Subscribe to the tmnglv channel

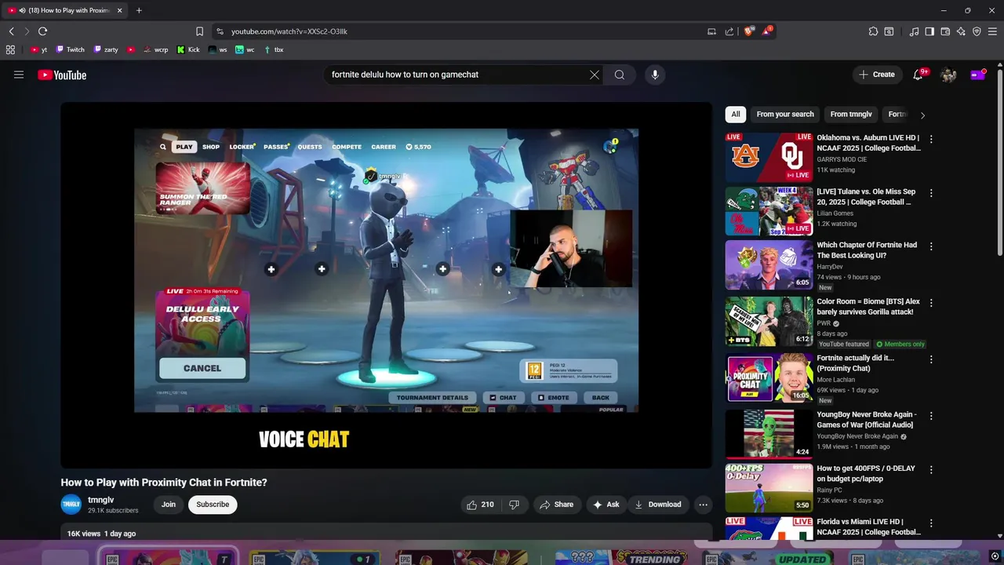pos(213,505)
